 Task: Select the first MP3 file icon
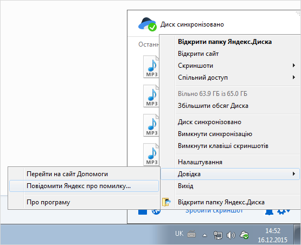(x=151, y=67)
